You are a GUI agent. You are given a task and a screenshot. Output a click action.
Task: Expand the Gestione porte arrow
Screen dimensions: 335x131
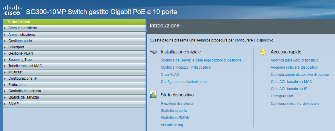pyautogui.click(x=5, y=41)
